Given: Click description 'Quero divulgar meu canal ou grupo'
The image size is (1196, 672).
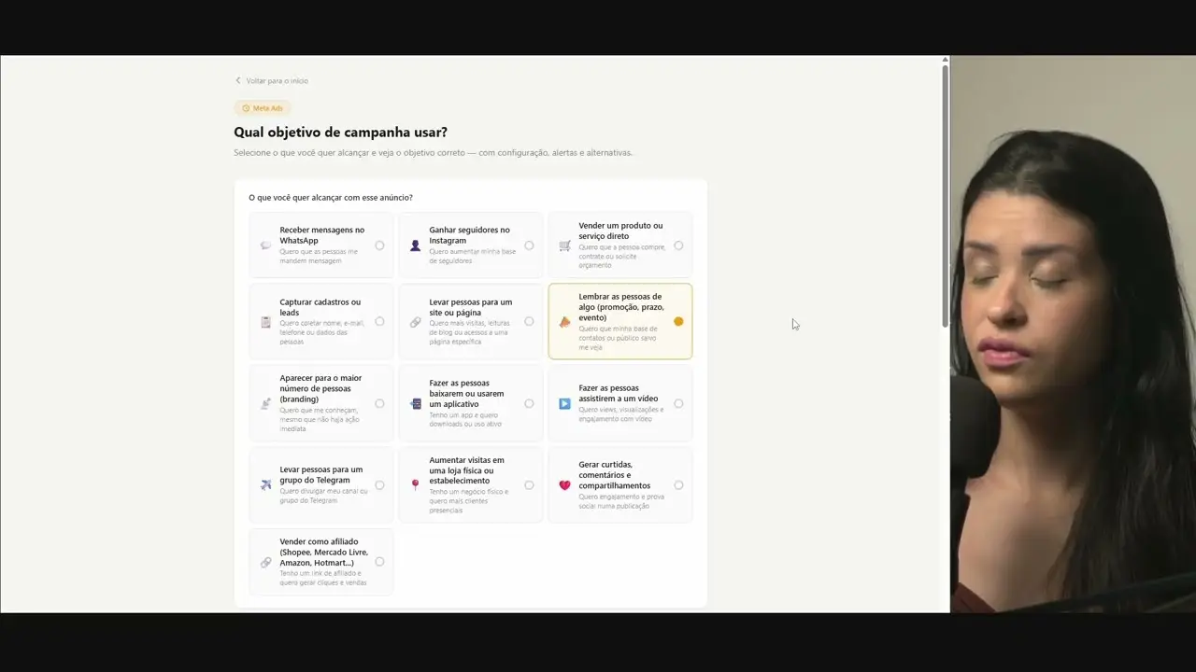Looking at the screenshot, I should tap(323, 496).
